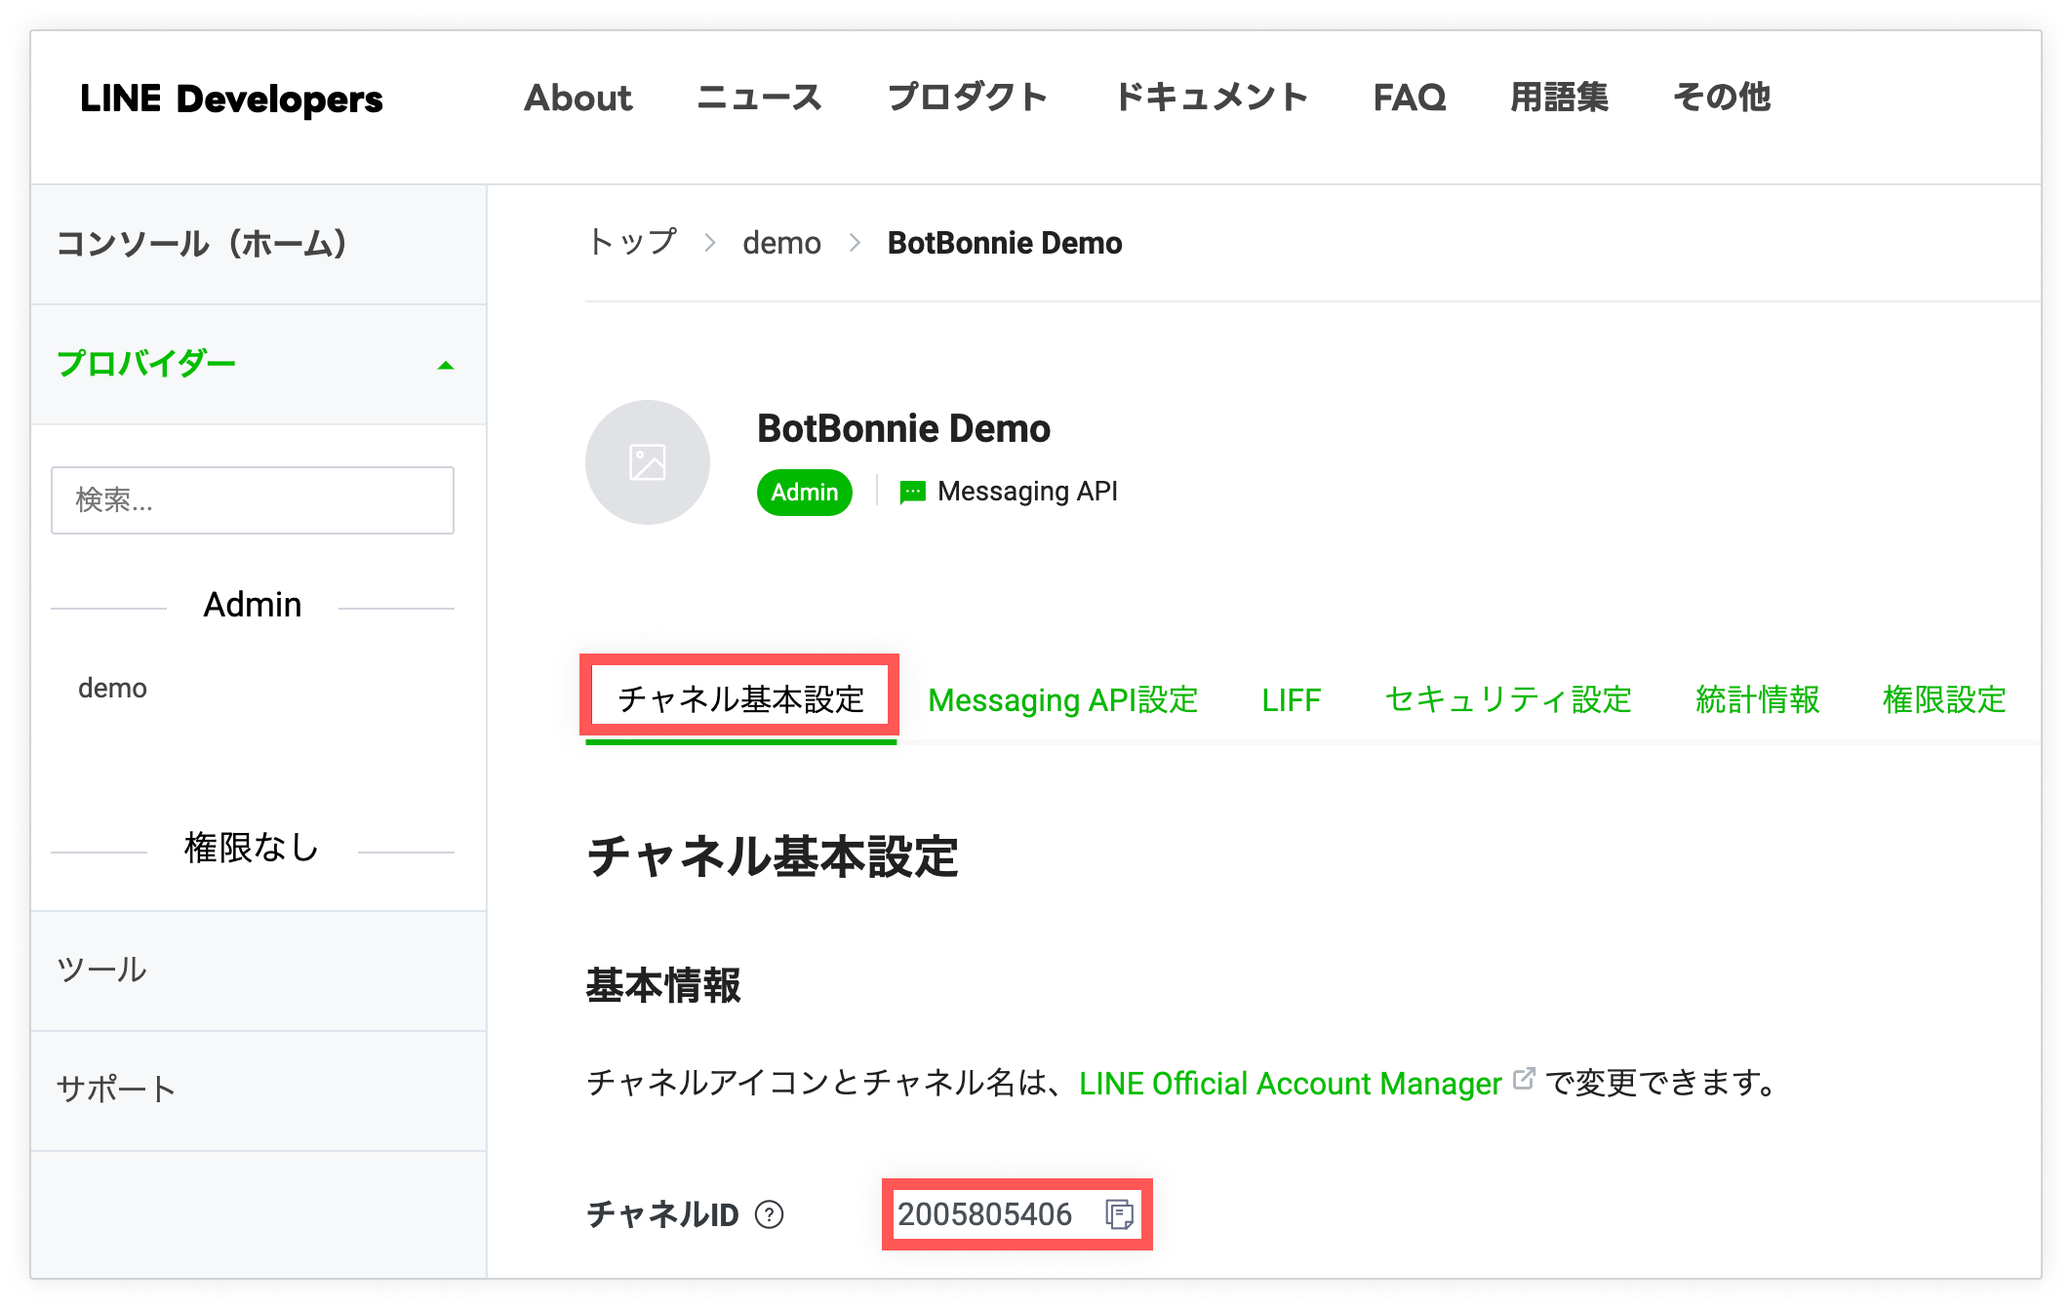Switch to the LIFF tab
The height and width of the screenshot is (1309, 2072).
tap(1291, 700)
